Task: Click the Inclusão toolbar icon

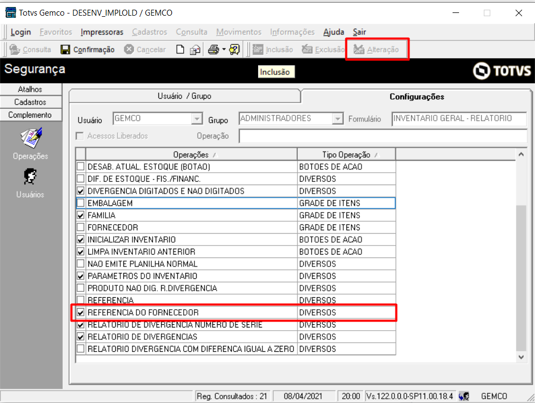Action: coord(258,50)
